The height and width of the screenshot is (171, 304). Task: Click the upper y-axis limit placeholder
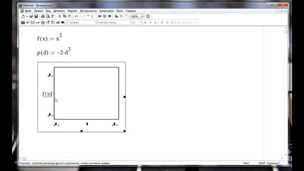pos(50,75)
